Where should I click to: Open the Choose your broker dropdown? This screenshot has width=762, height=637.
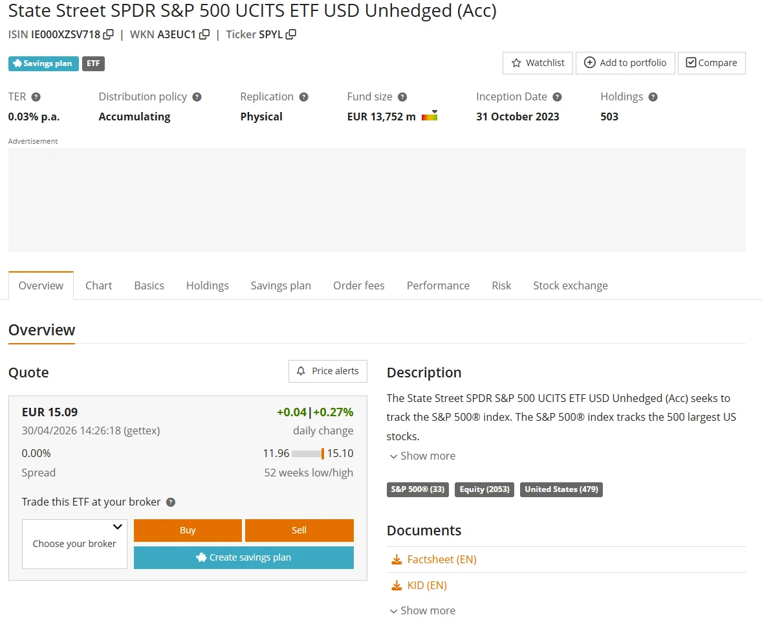tap(74, 544)
